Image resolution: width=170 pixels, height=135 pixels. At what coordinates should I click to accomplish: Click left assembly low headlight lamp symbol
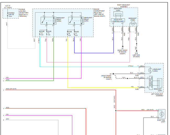[x=160, y=83]
